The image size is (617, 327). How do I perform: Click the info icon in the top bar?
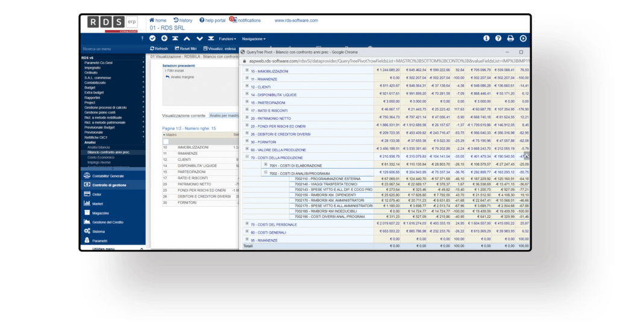pyautogui.click(x=486, y=38)
